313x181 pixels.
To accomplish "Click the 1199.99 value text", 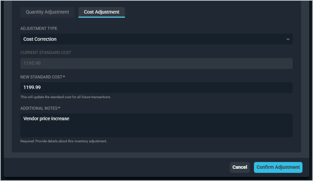I will (x=32, y=88).
